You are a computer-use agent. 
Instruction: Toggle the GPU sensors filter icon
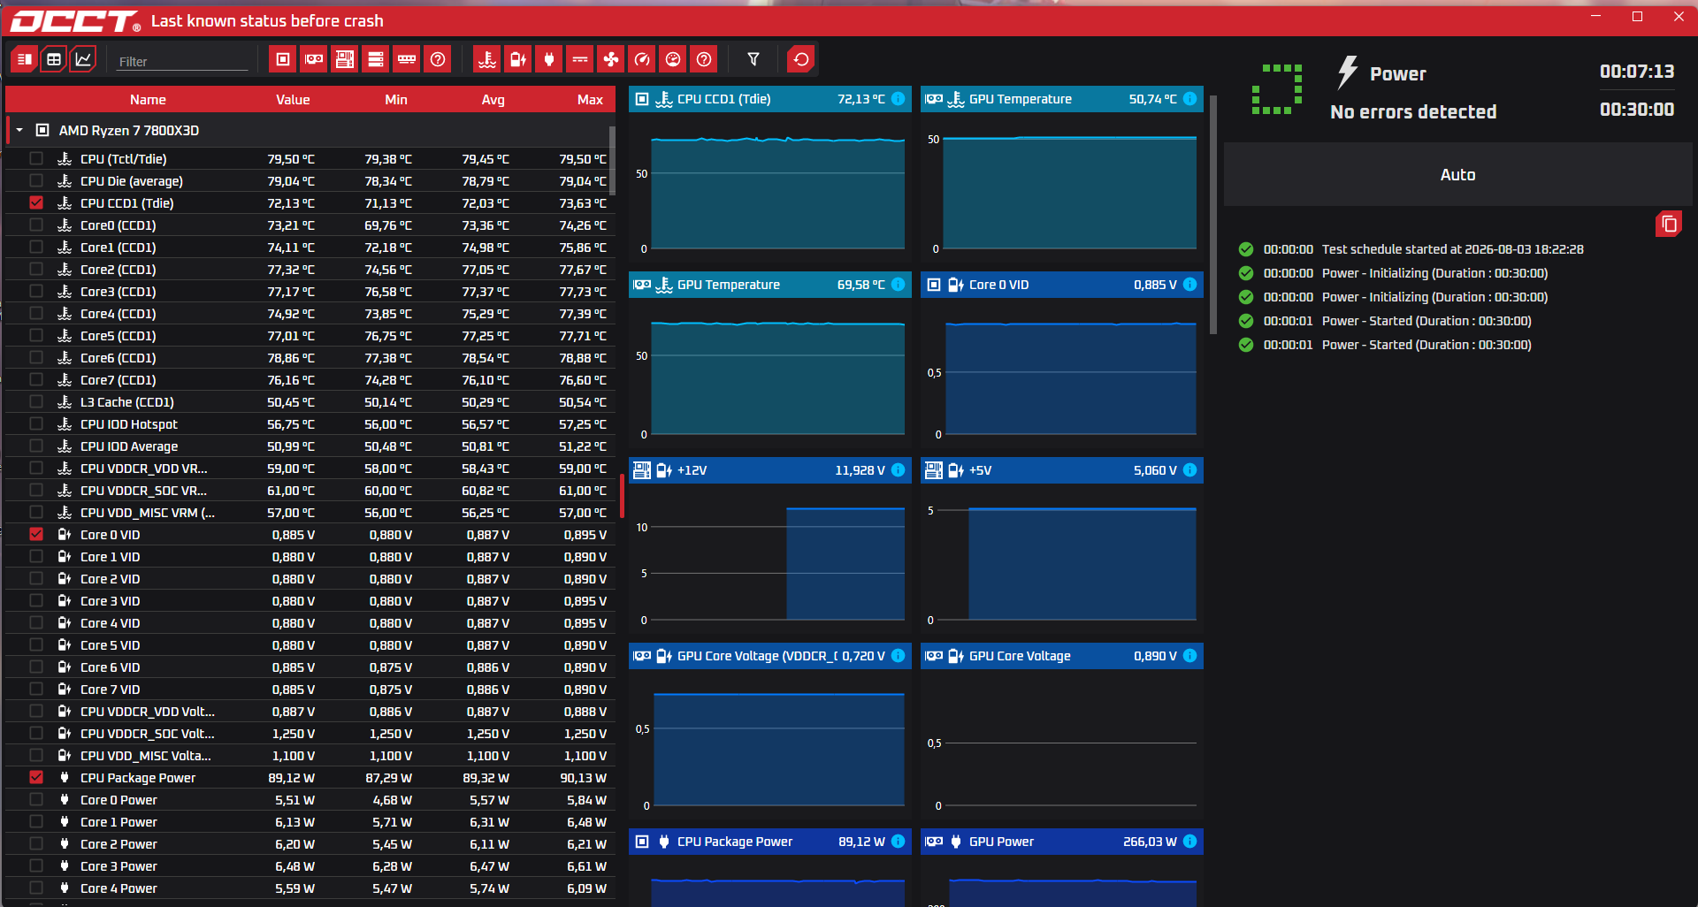(314, 59)
